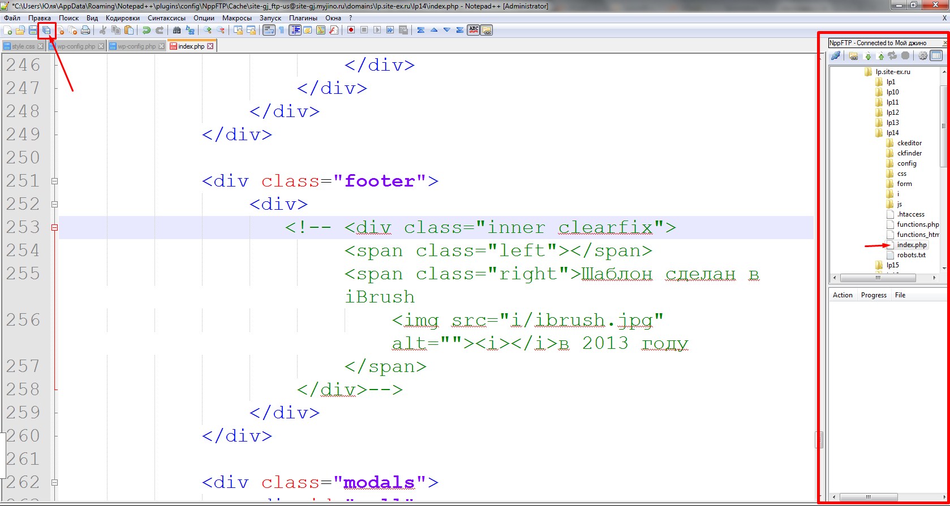This screenshot has height=506, width=950.
Task: Click the Progress column header
Action: (874, 295)
